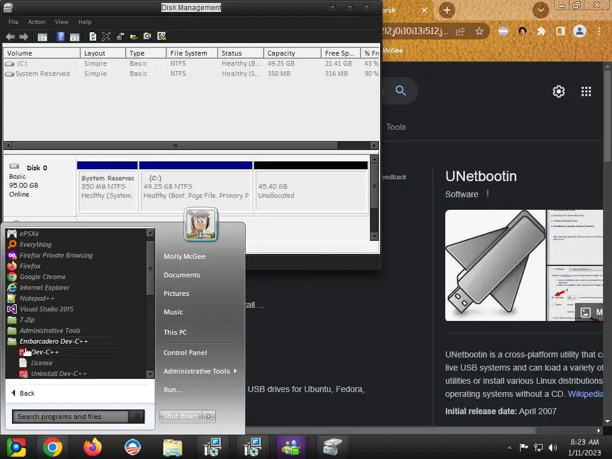The height and width of the screenshot is (459, 612).
Task: Open the Chrome Extensions puzzle icon
Action: [541, 31]
